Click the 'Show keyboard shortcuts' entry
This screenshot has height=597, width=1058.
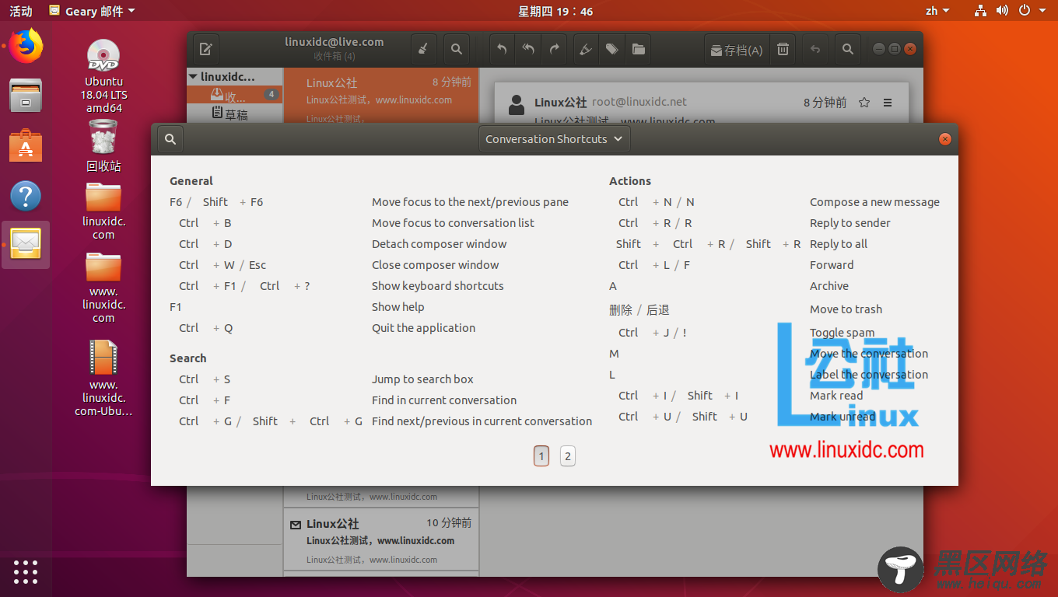click(438, 286)
